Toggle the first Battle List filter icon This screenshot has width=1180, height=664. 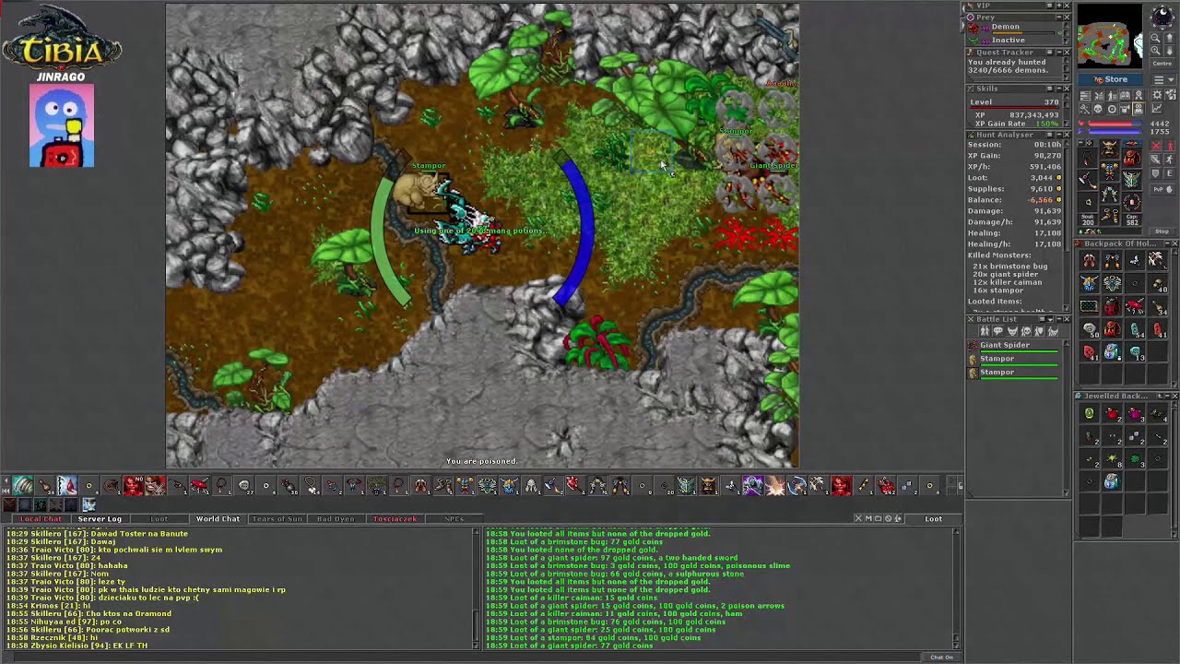pos(985,330)
